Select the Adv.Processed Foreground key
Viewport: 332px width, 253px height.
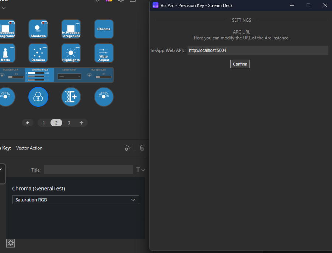71,29
